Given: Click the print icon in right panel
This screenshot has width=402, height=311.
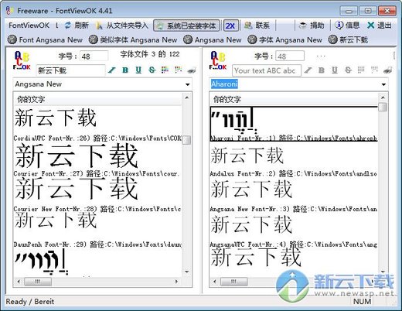Looking at the screenshot, I should click(x=388, y=70).
